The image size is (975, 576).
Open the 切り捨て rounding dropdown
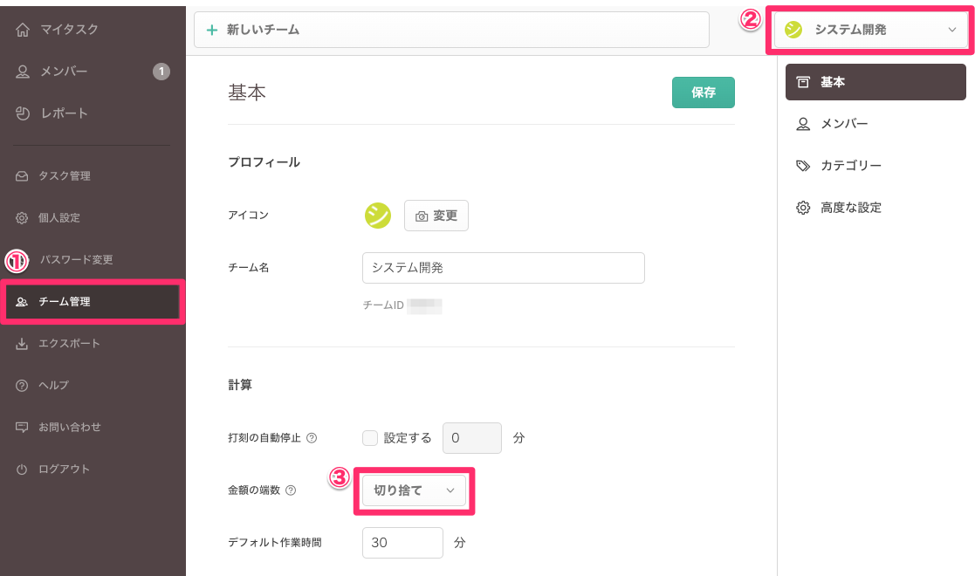415,490
